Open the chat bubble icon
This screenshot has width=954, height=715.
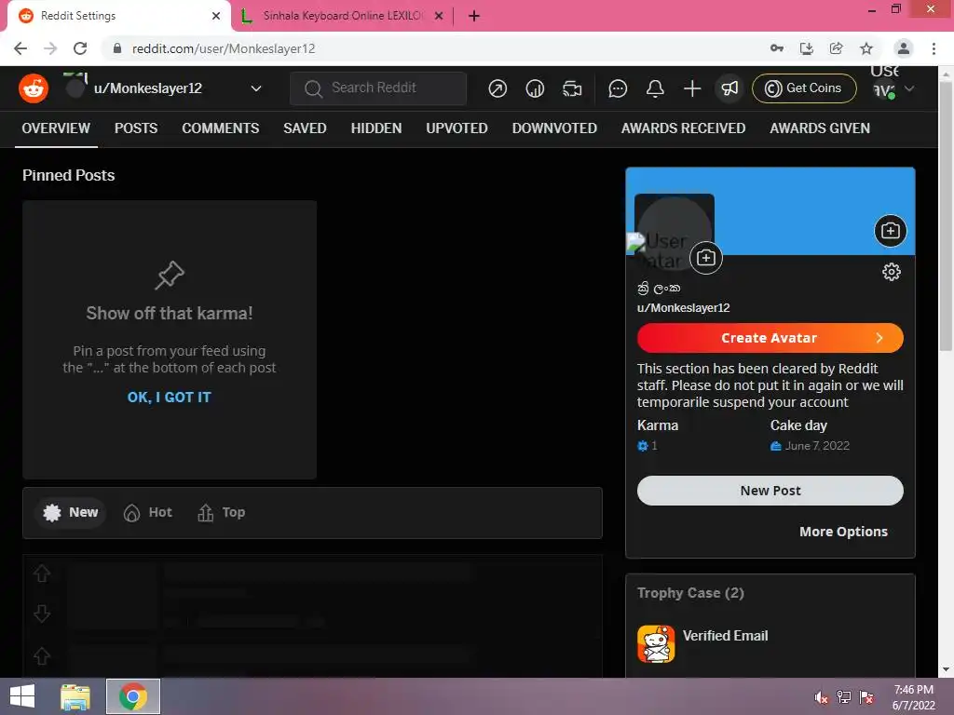[618, 88]
